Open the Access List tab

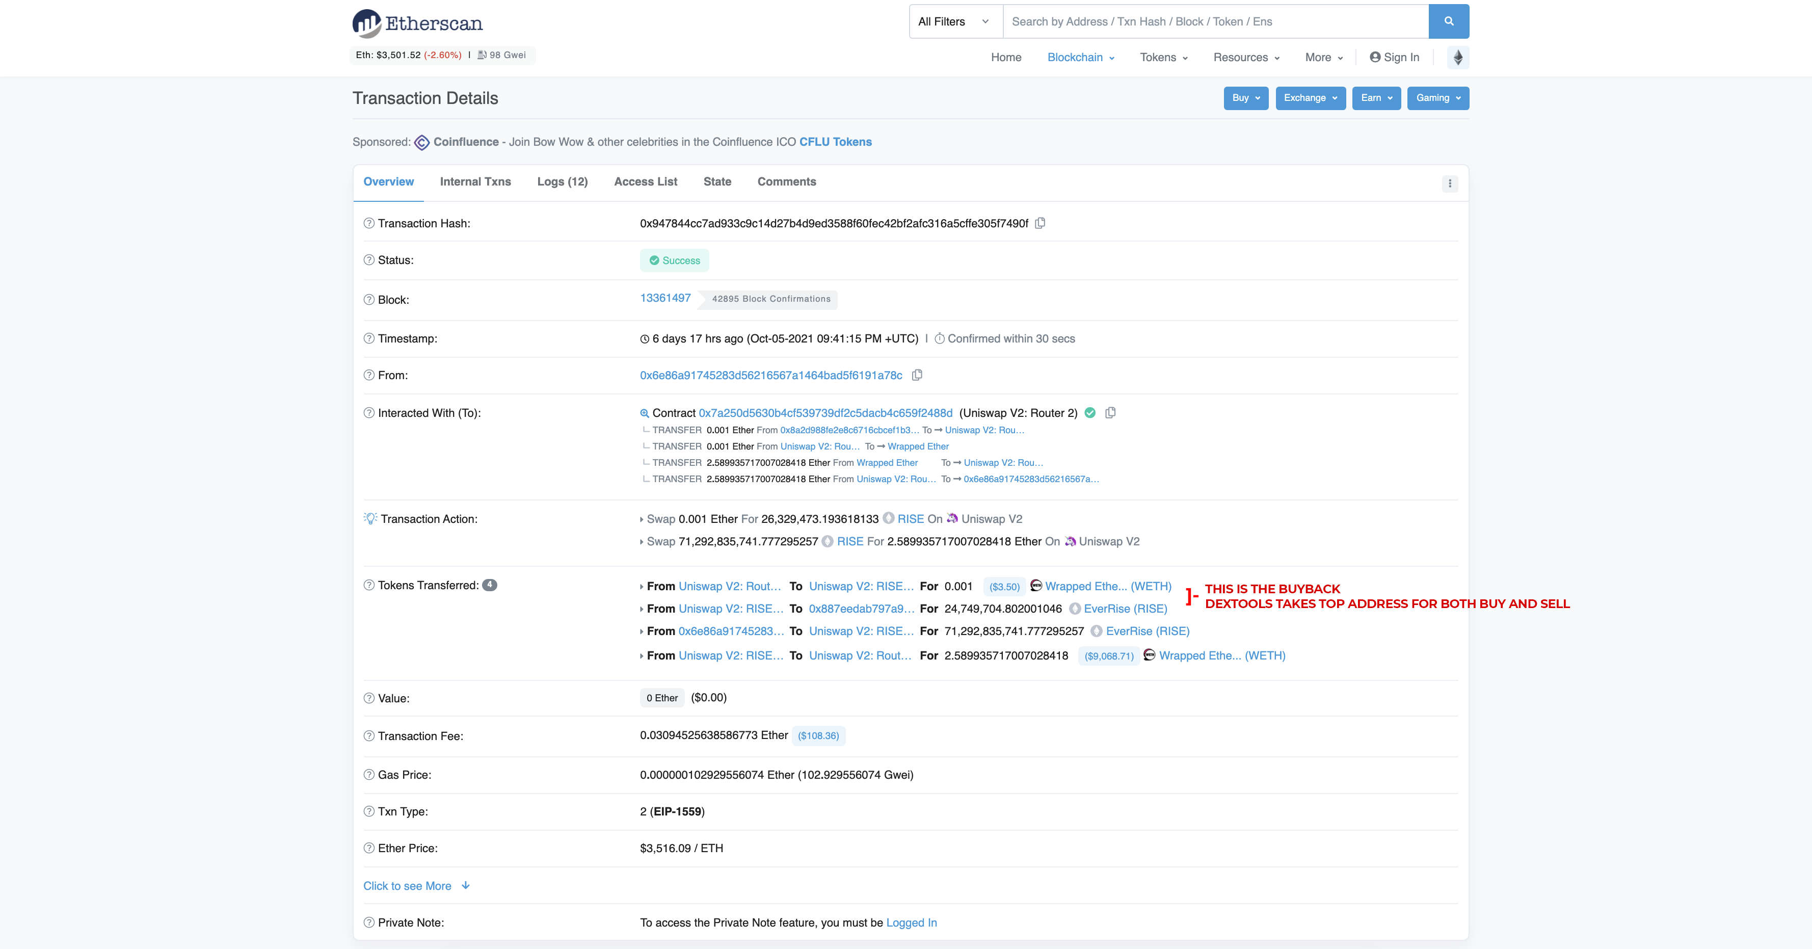(x=645, y=181)
